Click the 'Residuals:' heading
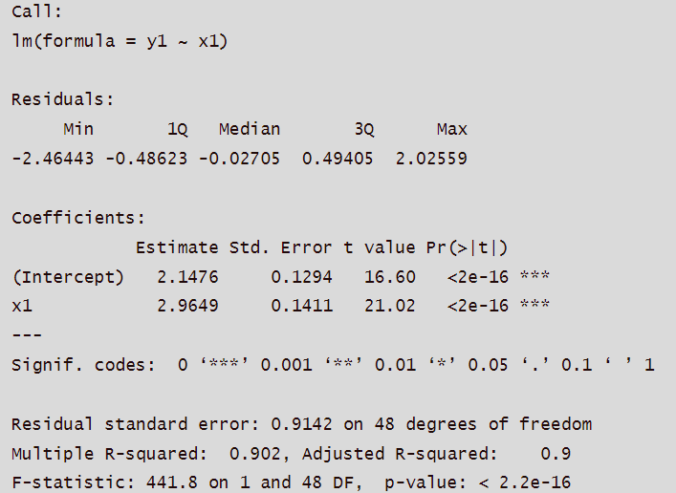Image resolution: width=676 pixels, height=493 pixels. pos(62,98)
